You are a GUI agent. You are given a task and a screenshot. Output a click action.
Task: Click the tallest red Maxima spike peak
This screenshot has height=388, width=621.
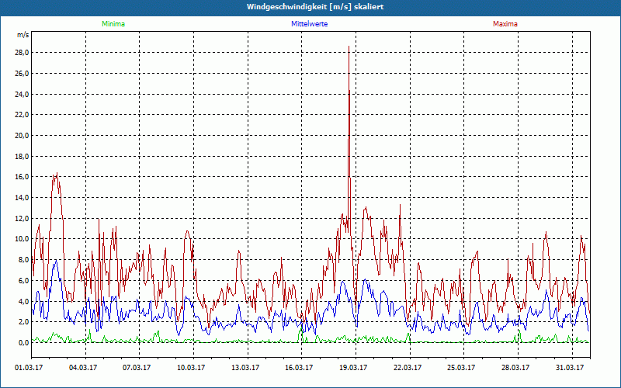click(x=349, y=47)
